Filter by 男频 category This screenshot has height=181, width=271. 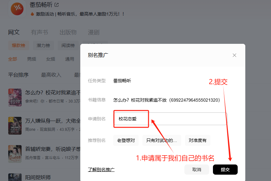32,59
